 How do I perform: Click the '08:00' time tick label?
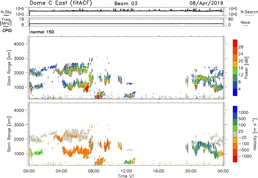(x=94, y=171)
